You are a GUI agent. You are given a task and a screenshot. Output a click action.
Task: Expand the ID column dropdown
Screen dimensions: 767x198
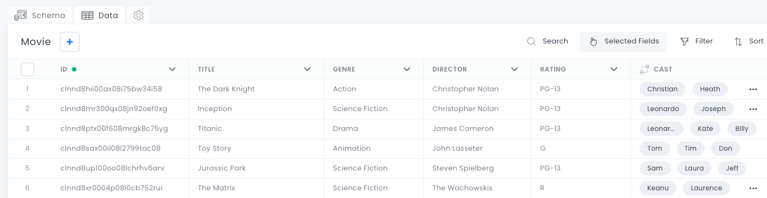pos(173,69)
